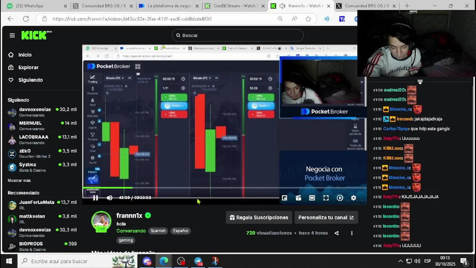Click the Spanish tag

click(x=158, y=231)
